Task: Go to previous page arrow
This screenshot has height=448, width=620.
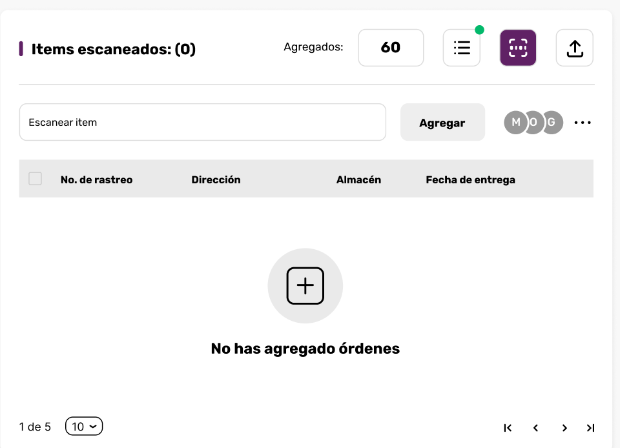Action: 535,428
